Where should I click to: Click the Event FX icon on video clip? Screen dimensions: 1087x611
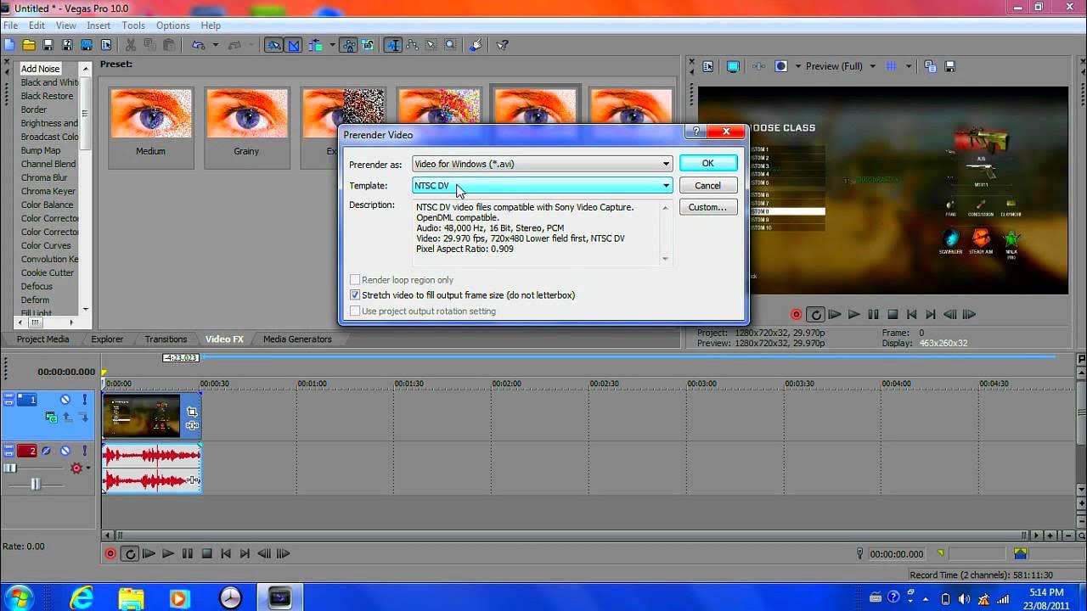tap(192, 425)
